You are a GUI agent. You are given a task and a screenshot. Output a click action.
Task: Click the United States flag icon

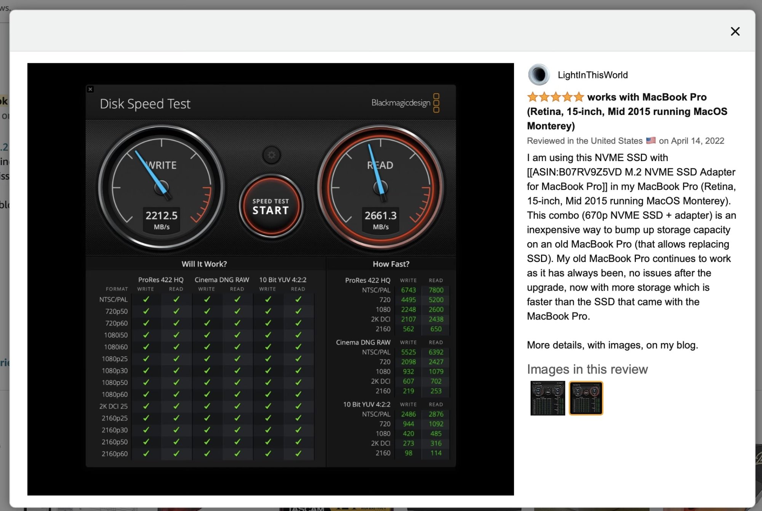point(651,141)
